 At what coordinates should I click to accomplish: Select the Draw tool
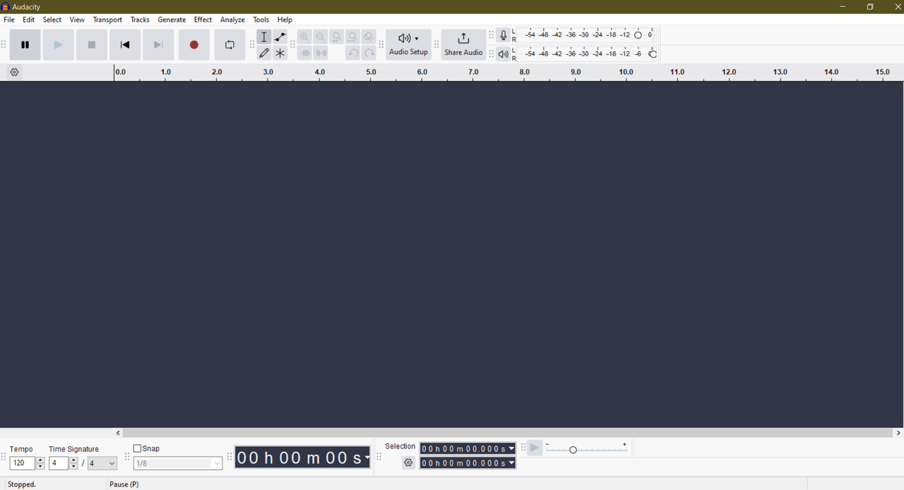click(x=263, y=53)
